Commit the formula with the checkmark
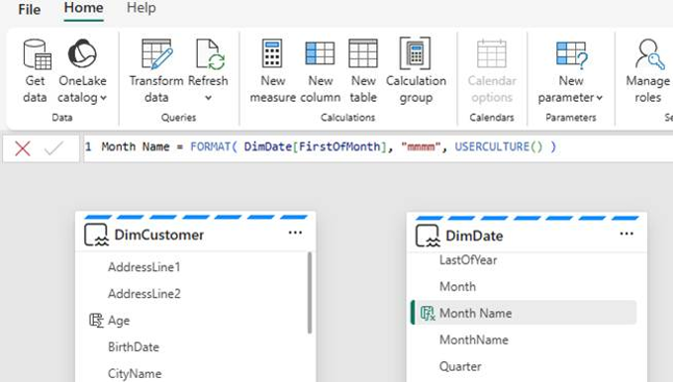Screen dimensions: 673x382 pos(53,148)
